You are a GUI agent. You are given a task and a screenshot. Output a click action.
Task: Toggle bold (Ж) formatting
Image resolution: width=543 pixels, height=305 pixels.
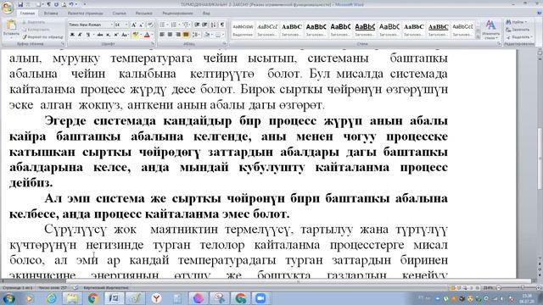click(72, 35)
